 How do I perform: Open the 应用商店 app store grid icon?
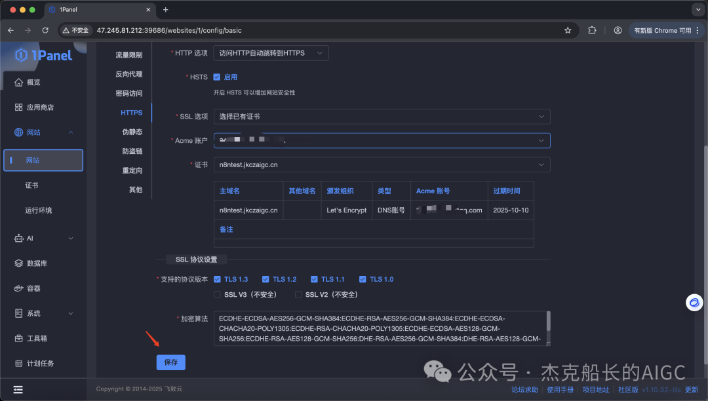[x=18, y=107]
